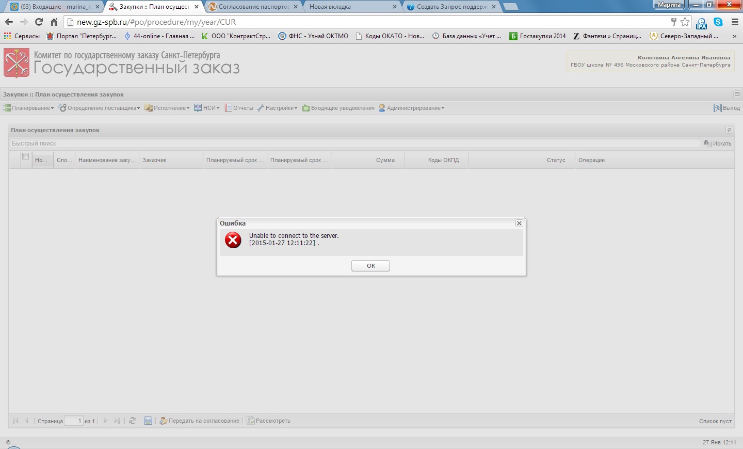743x449 pixels.
Task: Switch to the Согласование паспортов tab
Action: pyautogui.click(x=253, y=7)
